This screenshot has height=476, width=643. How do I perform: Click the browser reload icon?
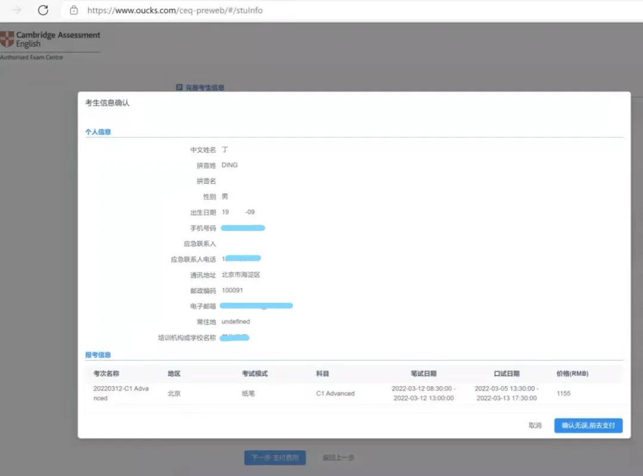click(43, 10)
